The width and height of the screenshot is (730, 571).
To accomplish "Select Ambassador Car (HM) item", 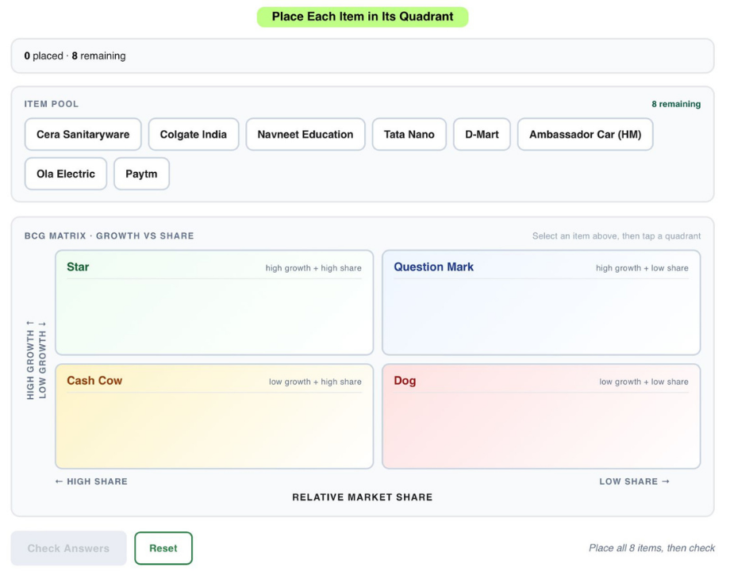I will 586,135.
